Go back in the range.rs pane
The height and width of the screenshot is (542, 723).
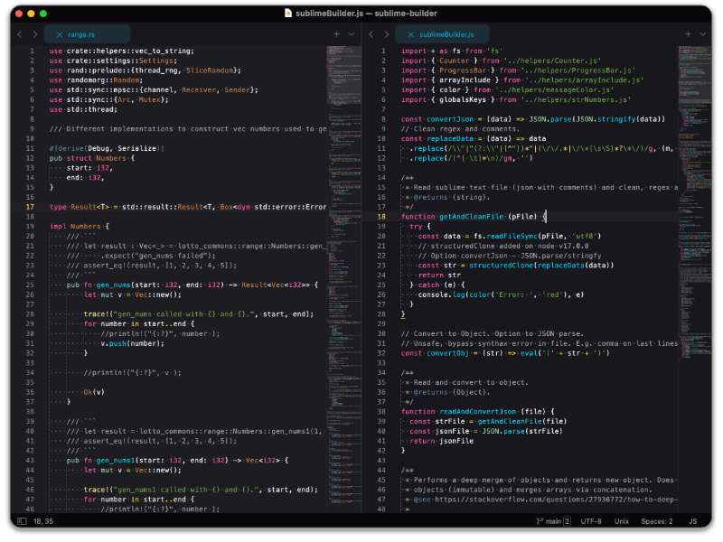coord(20,34)
